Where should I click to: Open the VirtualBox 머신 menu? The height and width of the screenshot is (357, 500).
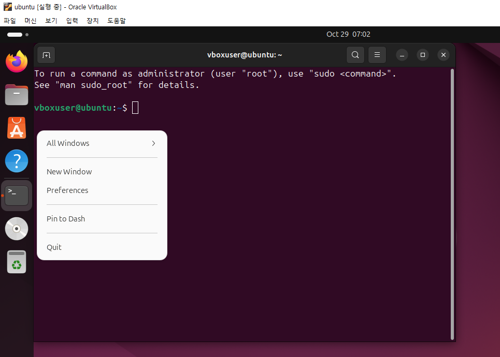coord(30,21)
